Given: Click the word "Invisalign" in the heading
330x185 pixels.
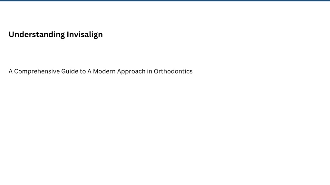Looking at the screenshot, I should 85,35.
